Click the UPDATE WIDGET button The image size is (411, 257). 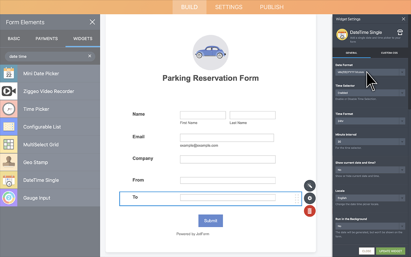[390, 251]
